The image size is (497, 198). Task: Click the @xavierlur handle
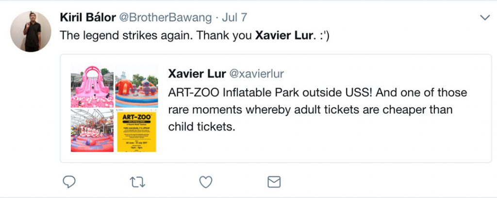tap(256, 74)
